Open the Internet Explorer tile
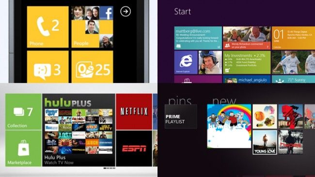315x177 pixels. [x=186, y=63]
